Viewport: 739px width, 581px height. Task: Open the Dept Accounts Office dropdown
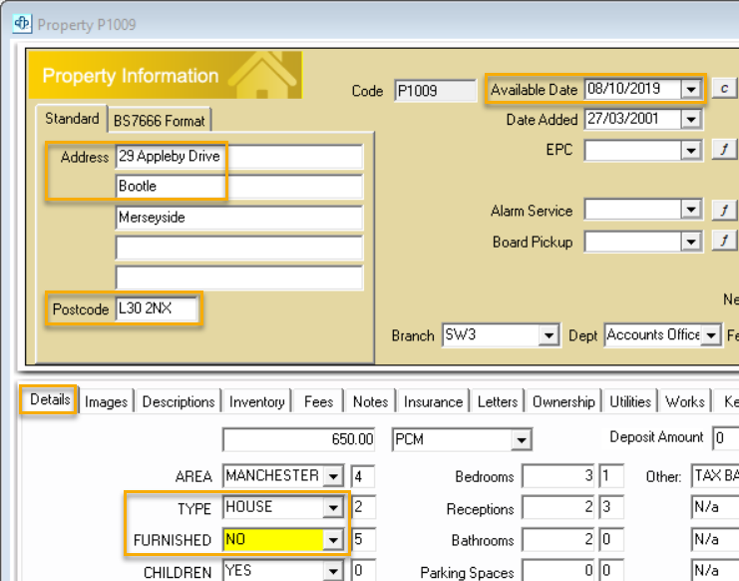[711, 335]
